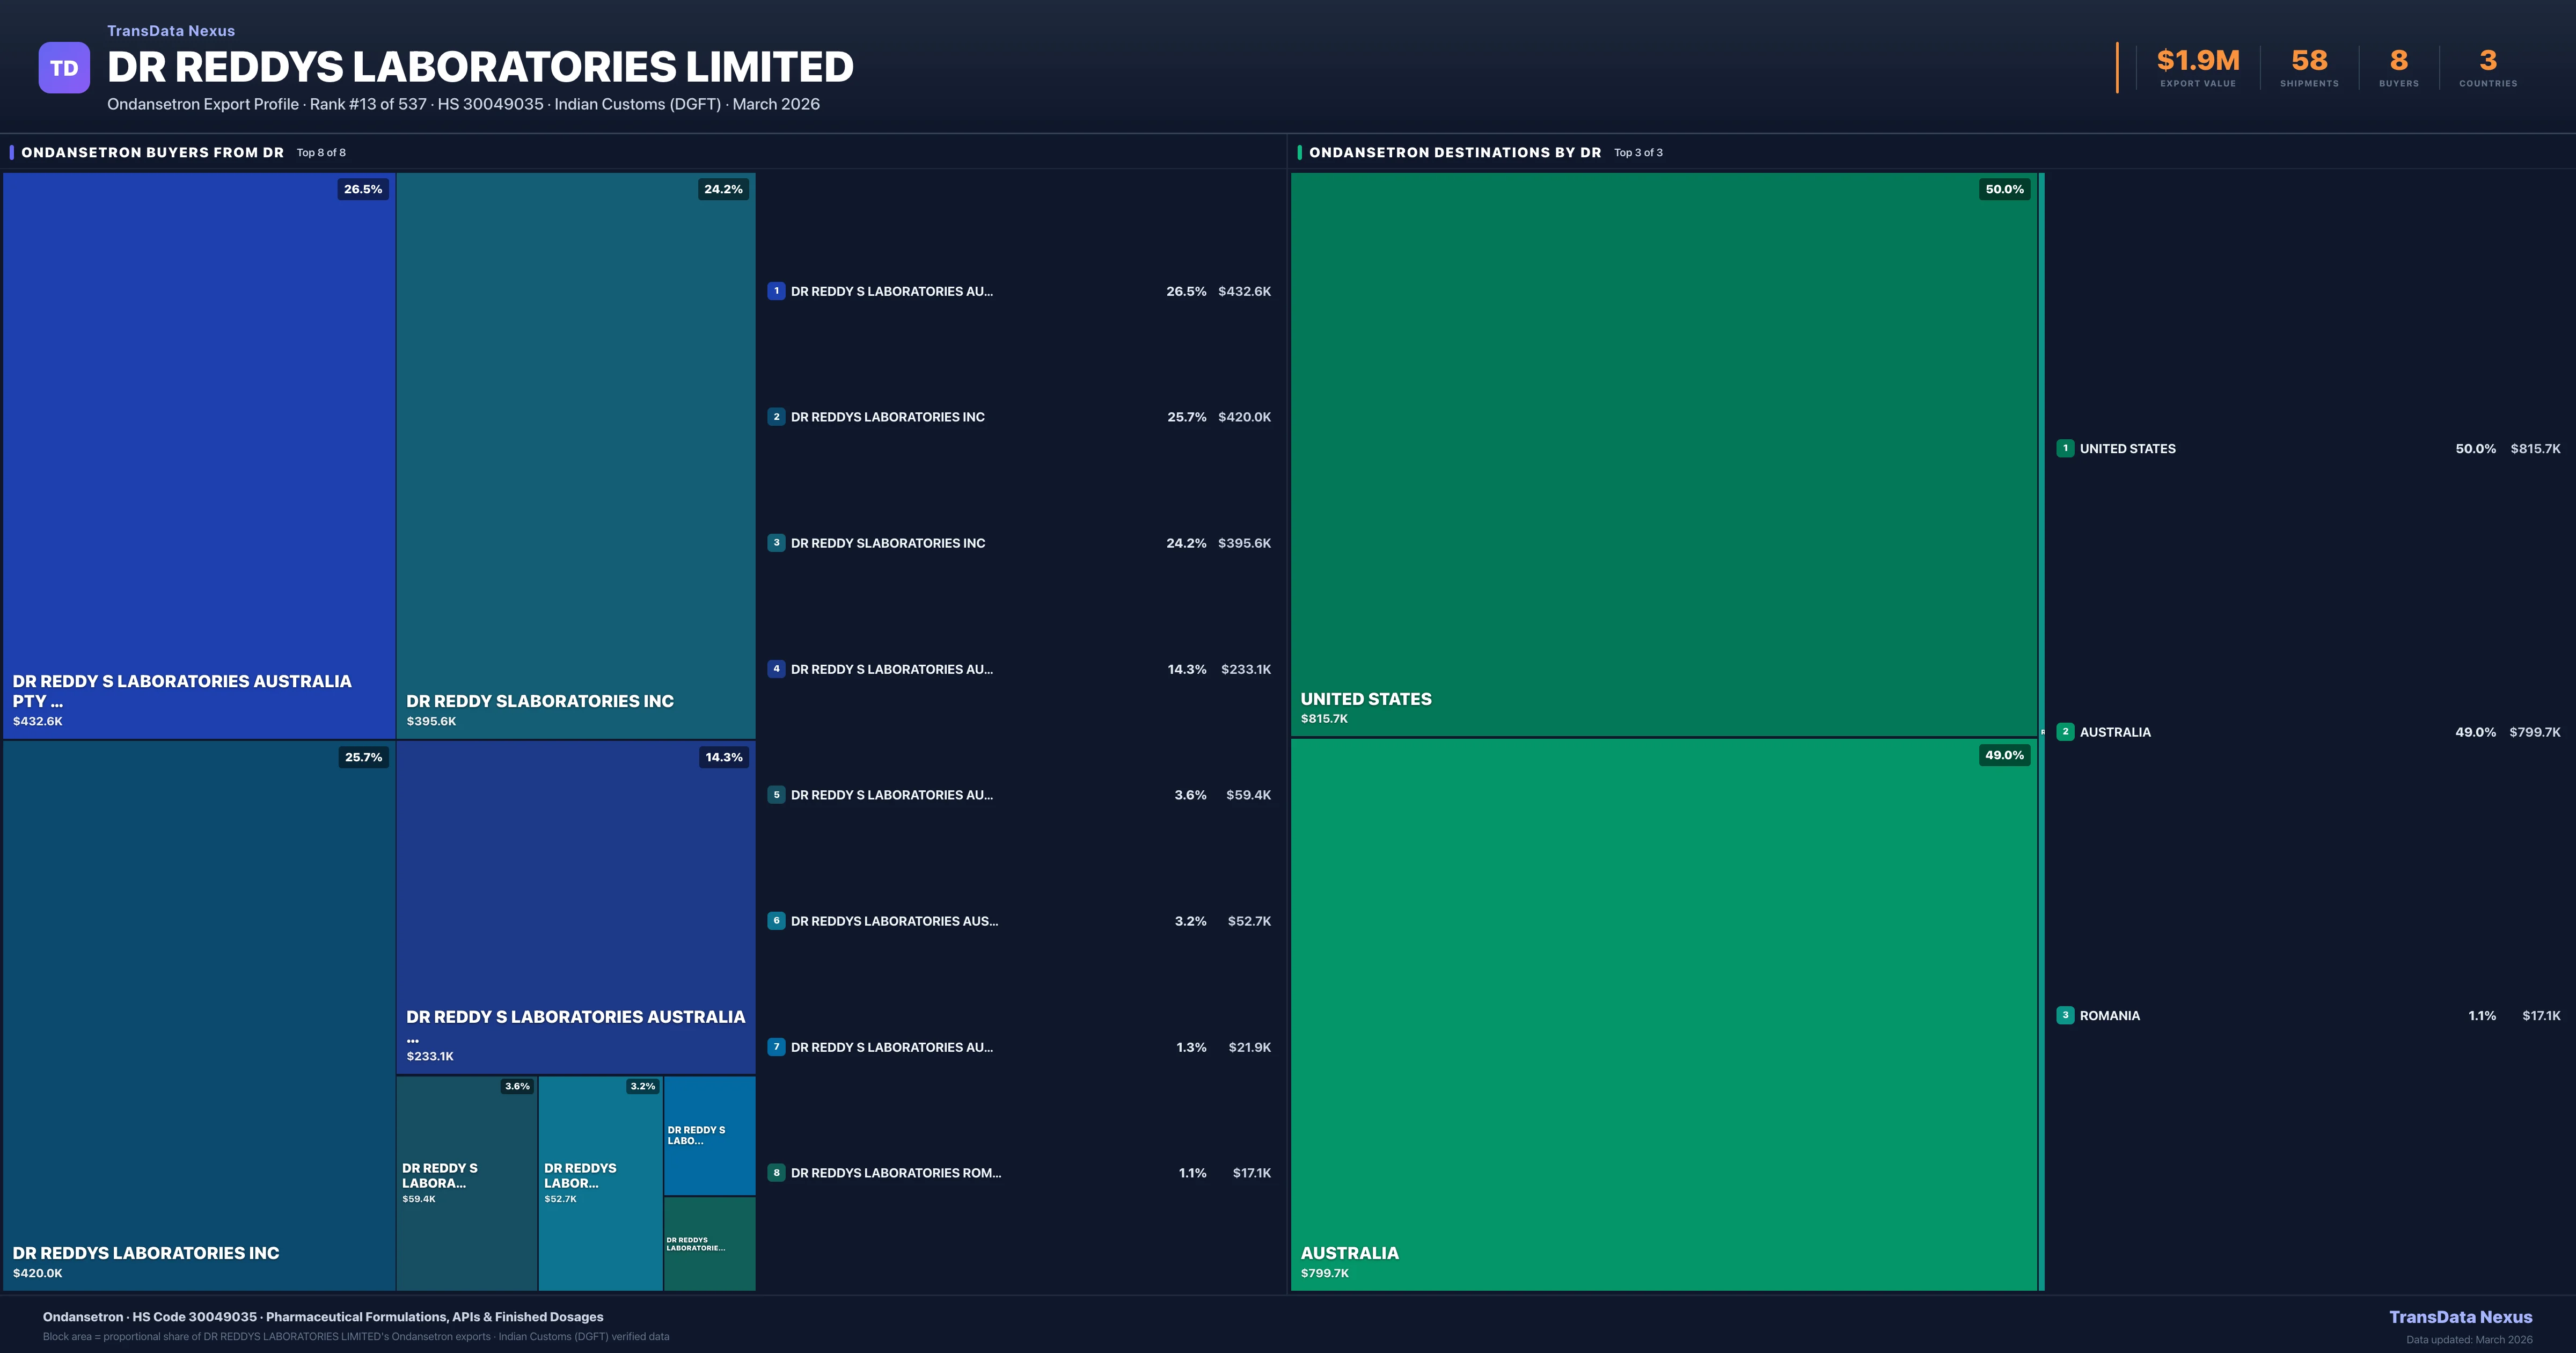The height and width of the screenshot is (1353, 2576).
Task: Click the 26.5% badge on treemap
Action: [x=362, y=189]
